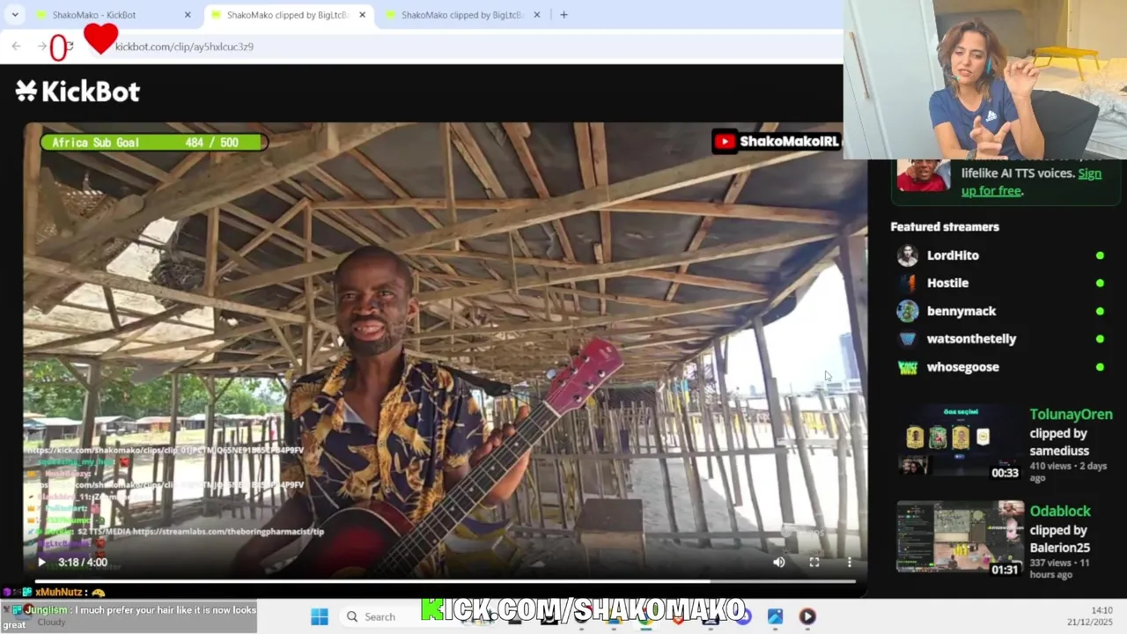Click the KickBot logo
This screenshot has height=634, width=1127.
click(x=77, y=91)
